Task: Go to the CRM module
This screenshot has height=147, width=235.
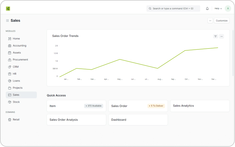Action: [x=16, y=67]
